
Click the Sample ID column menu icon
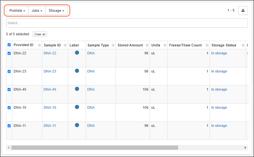point(65,45)
